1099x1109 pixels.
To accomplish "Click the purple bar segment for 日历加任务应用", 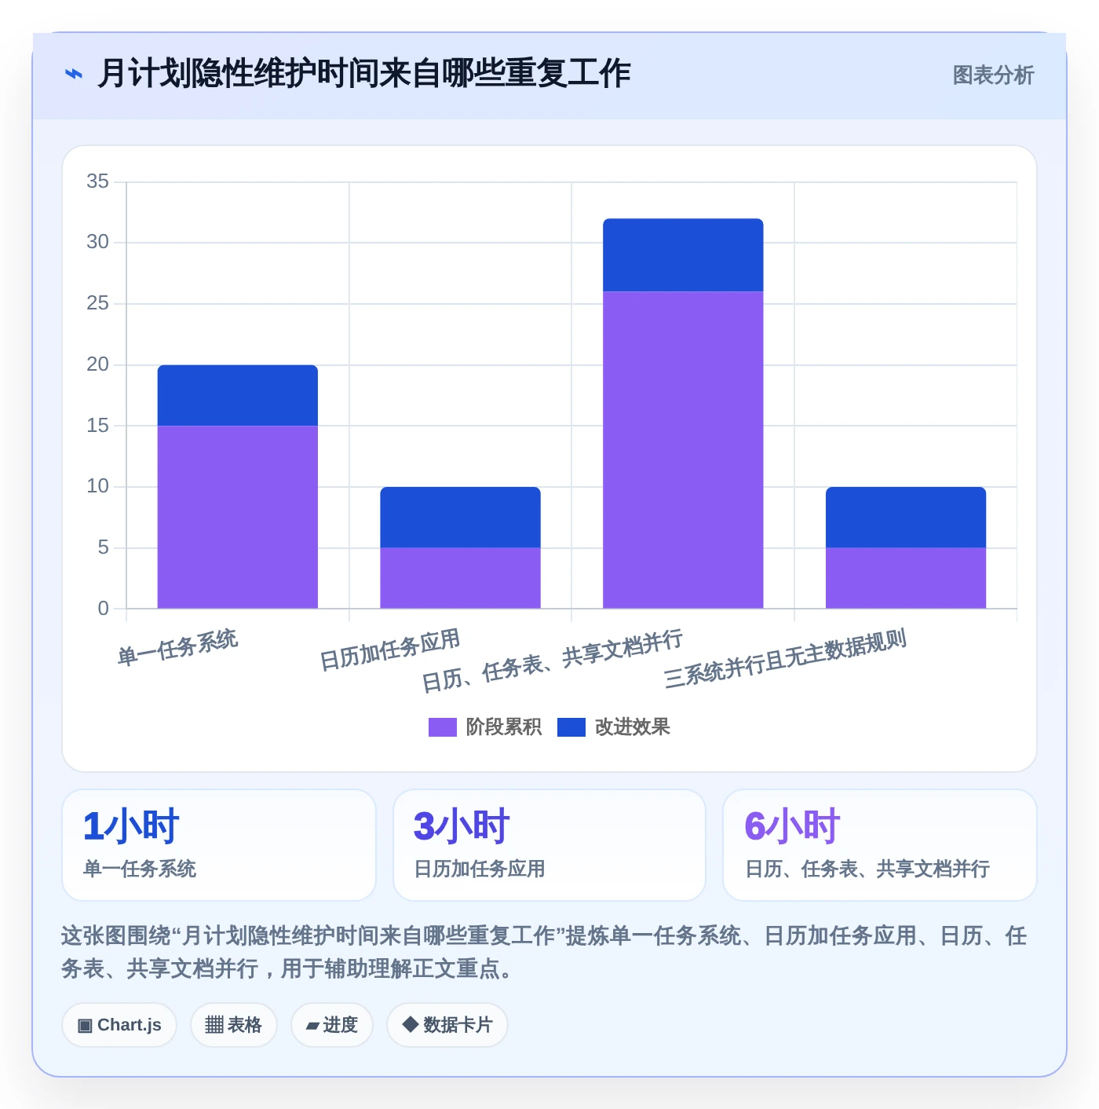I will (461, 578).
